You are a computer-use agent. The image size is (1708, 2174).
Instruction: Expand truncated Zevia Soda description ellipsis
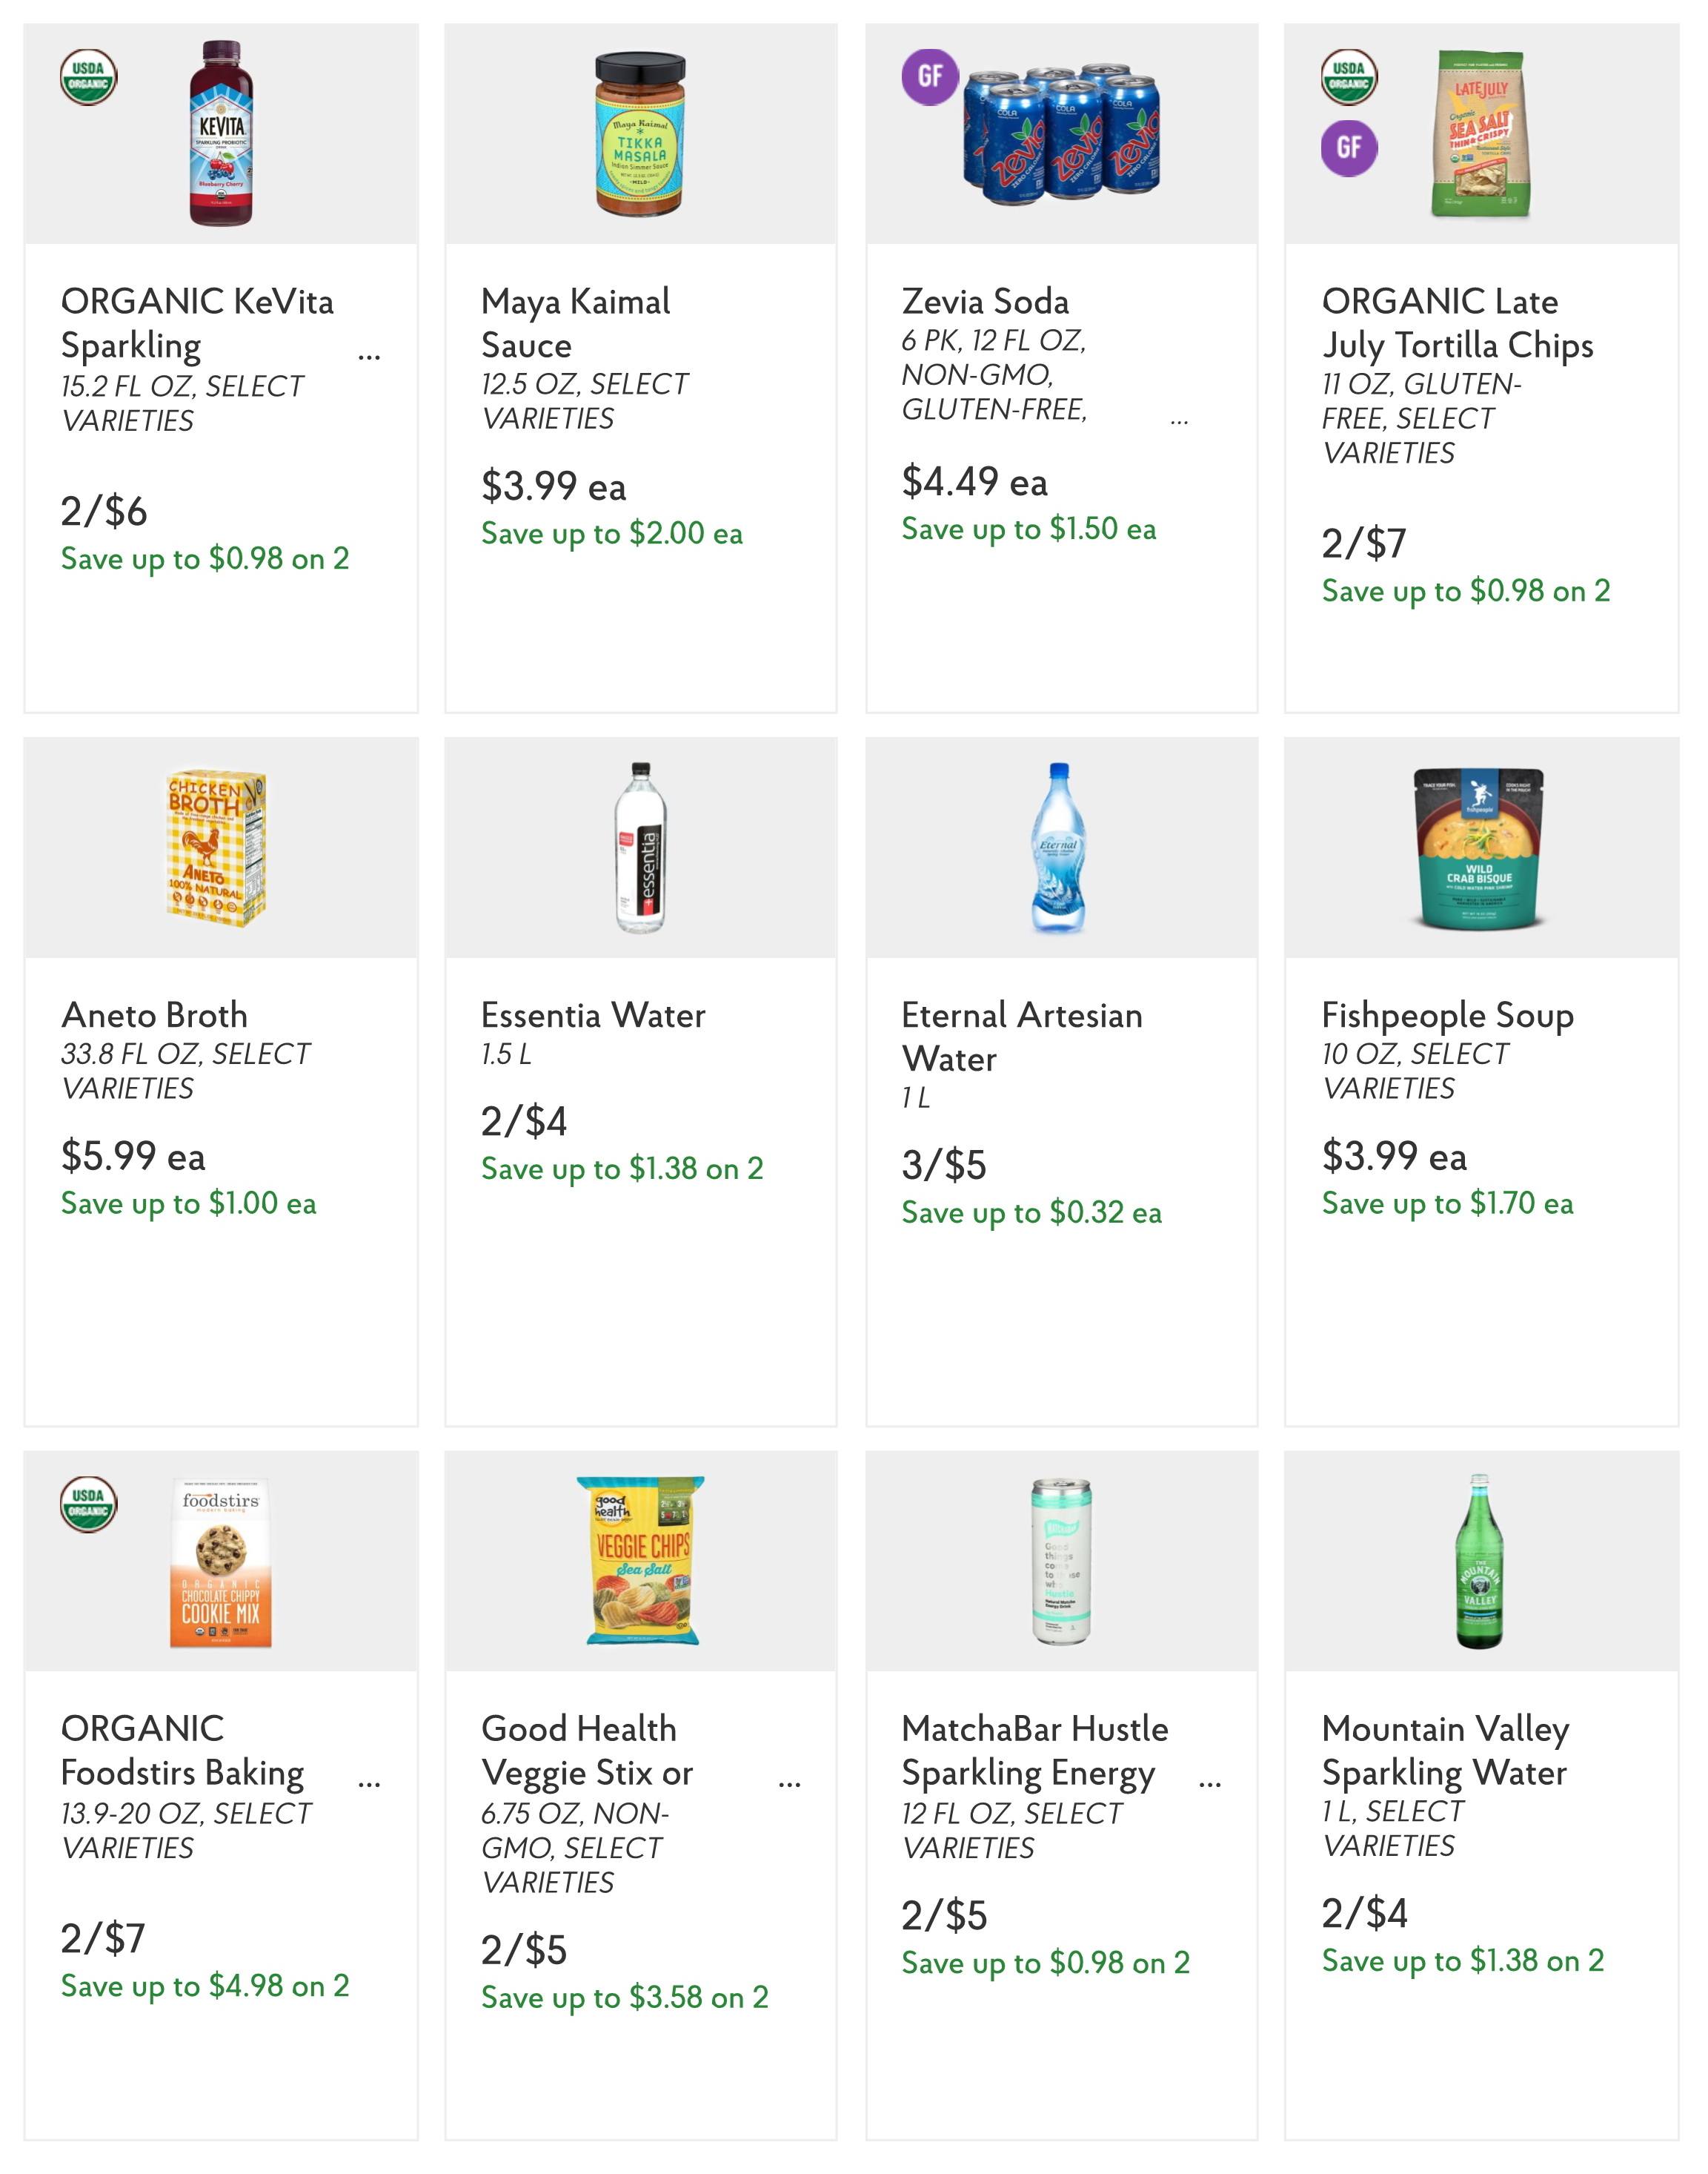(x=1180, y=422)
